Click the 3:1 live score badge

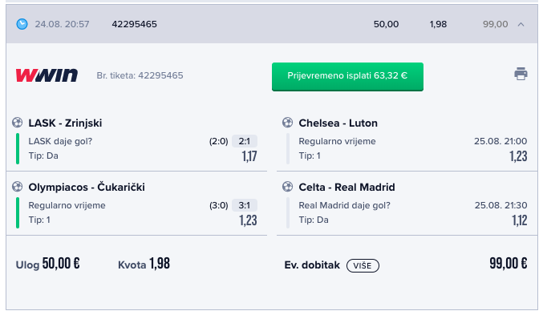point(245,205)
